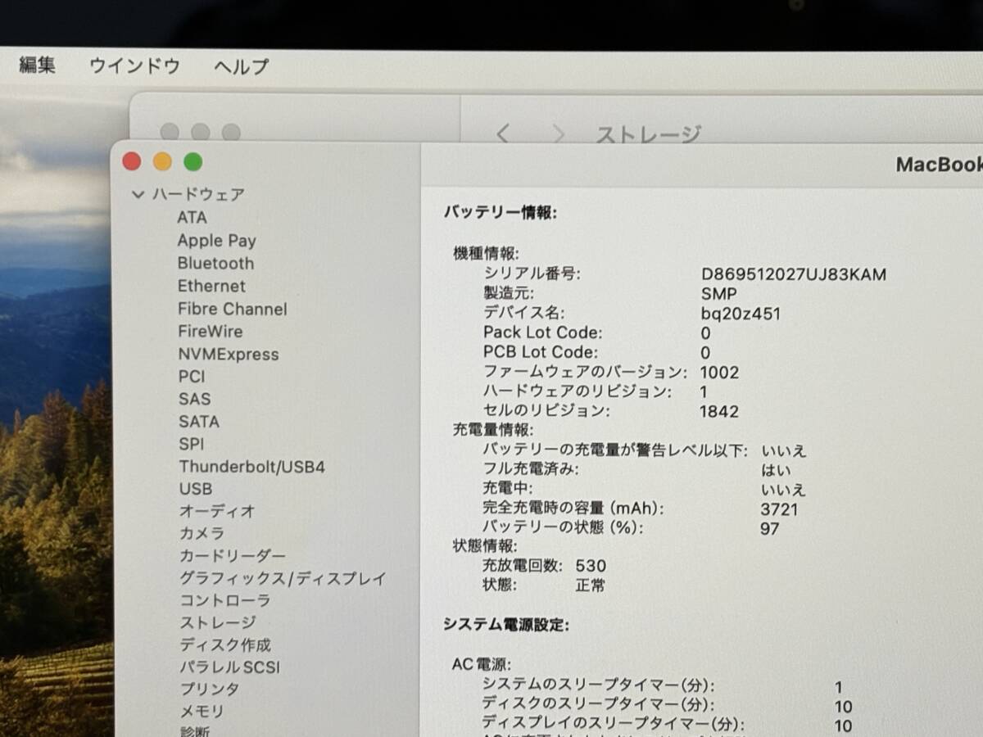Collapse the ハードウェア section
The height and width of the screenshot is (737, 983).
click(138, 195)
